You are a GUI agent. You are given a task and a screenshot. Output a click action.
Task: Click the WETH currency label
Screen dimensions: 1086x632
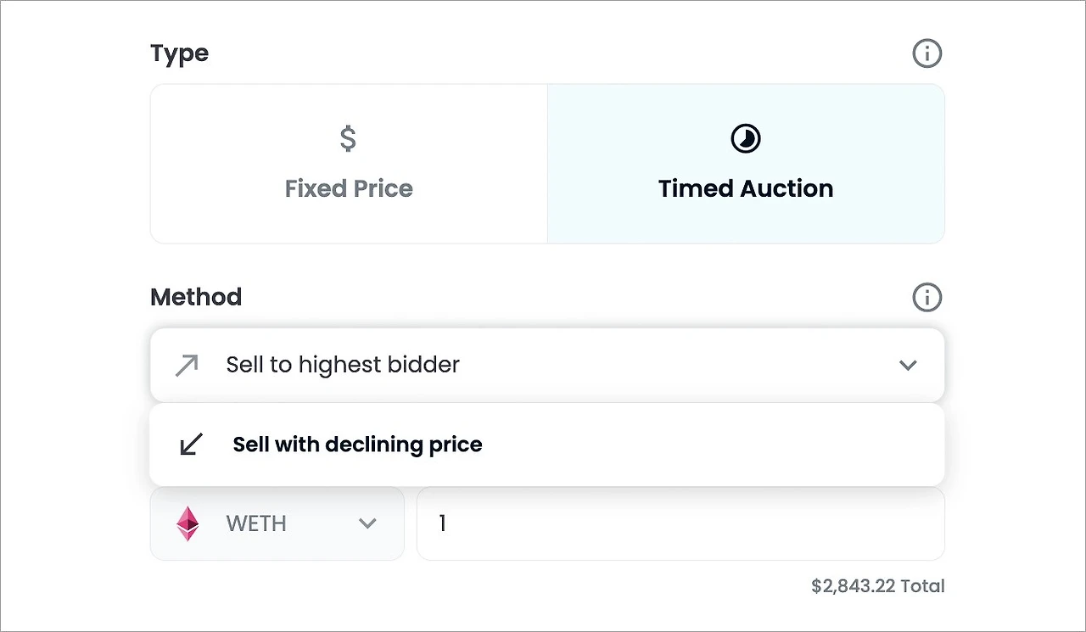click(255, 523)
